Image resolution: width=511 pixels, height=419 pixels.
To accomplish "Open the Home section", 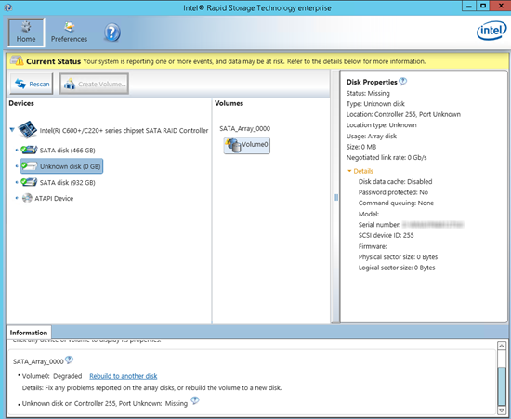I will click(x=26, y=33).
